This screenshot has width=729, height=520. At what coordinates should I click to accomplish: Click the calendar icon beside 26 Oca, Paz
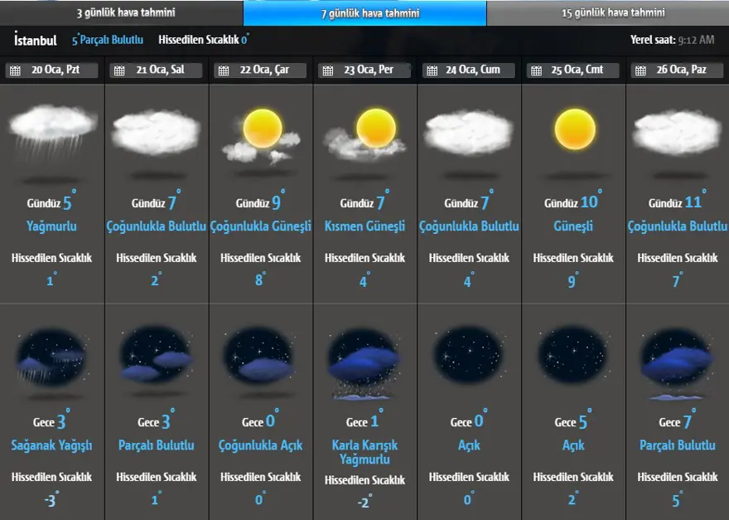click(641, 71)
